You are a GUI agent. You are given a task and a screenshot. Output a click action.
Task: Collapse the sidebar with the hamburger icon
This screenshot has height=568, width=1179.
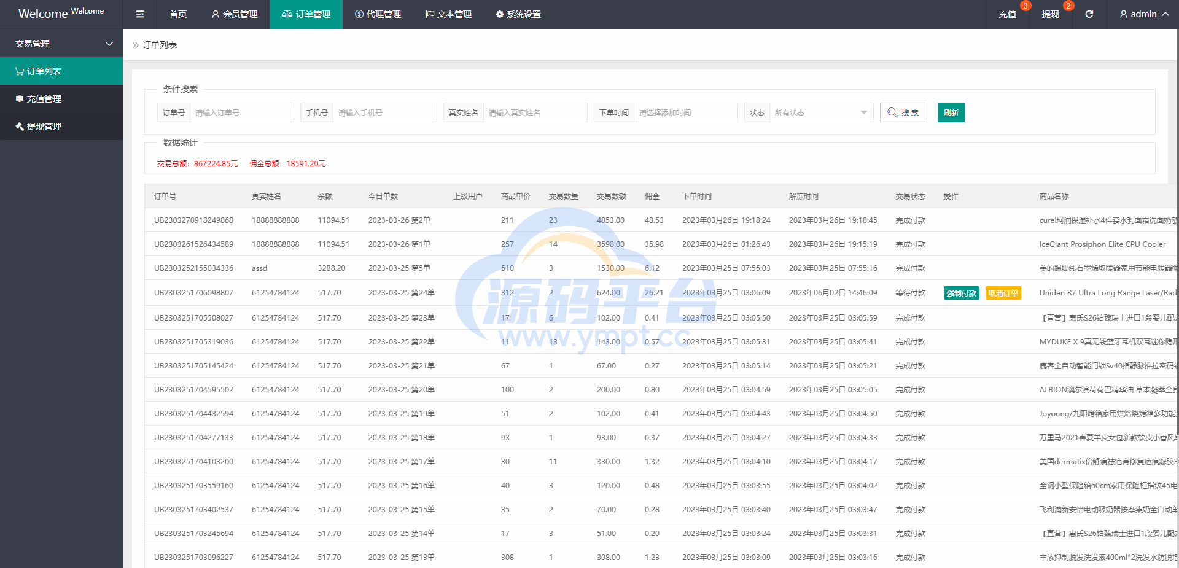[140, 14]
